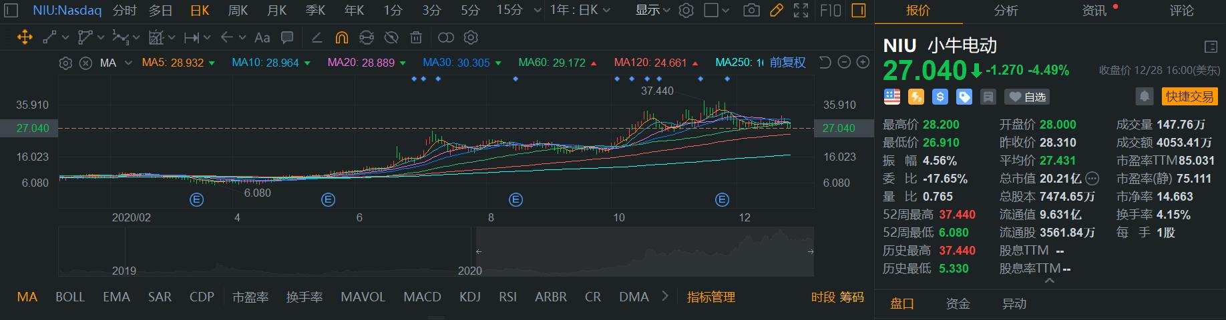Toggle the magnet snap tool

341,37
